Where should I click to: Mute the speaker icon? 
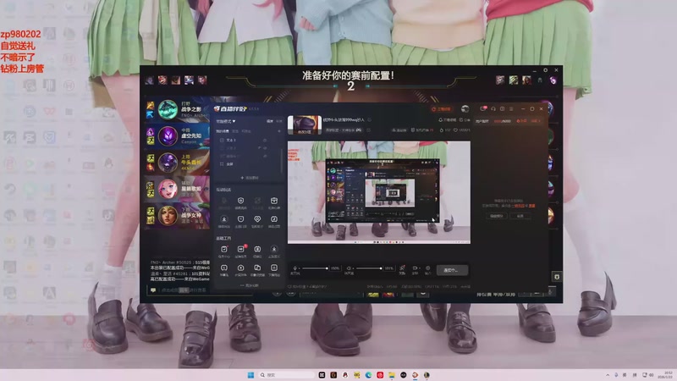pos(349,268)
